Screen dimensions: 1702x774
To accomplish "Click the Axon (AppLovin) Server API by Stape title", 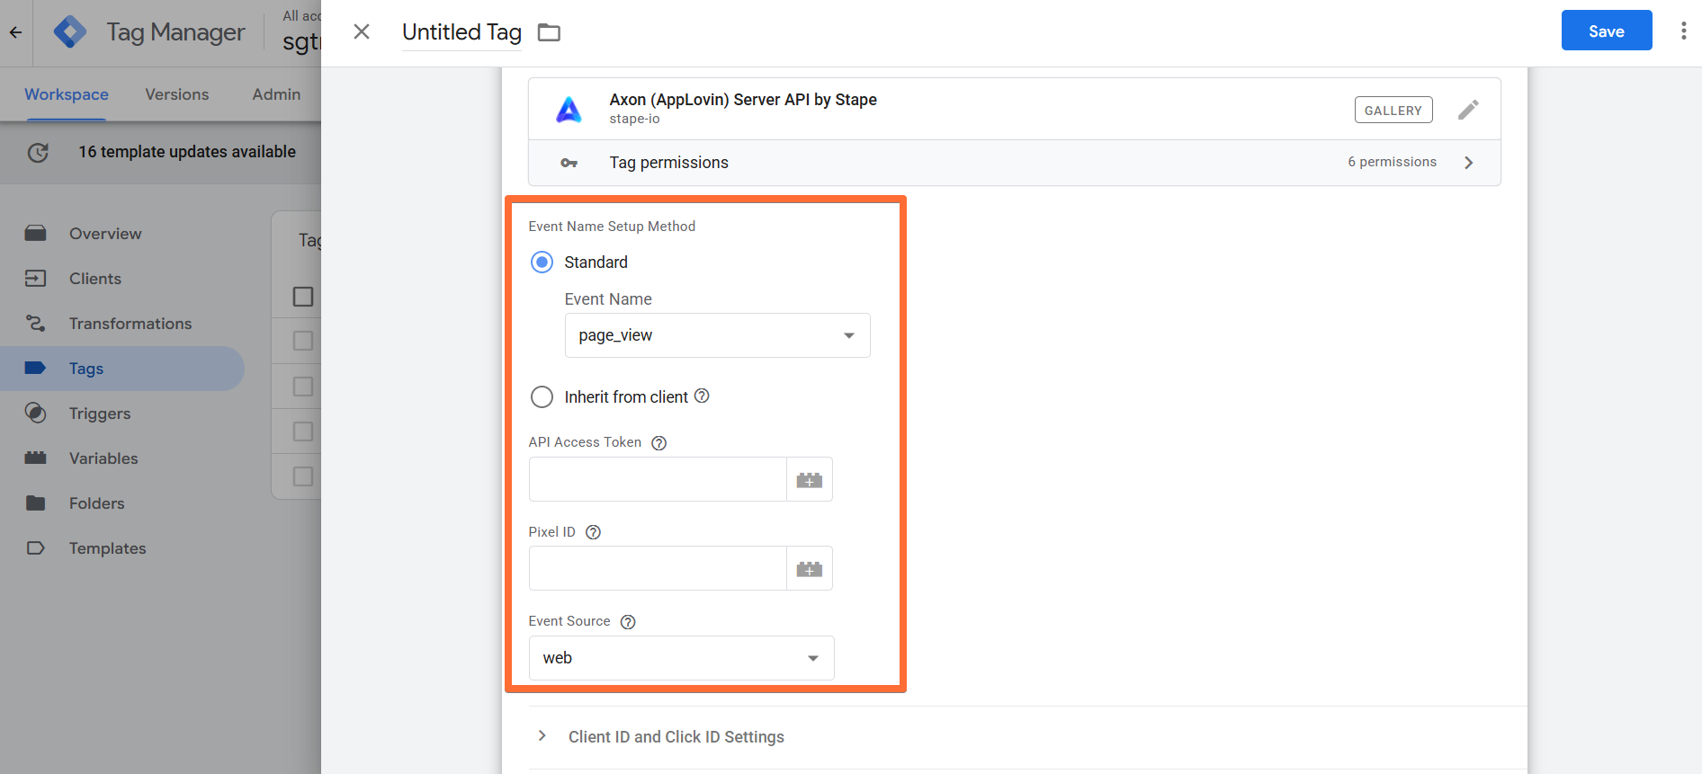I will point(743,100).
